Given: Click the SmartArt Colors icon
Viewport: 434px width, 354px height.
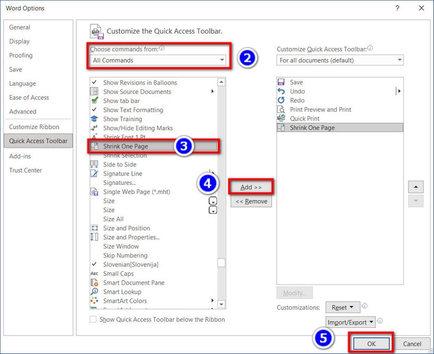Looking at the screenshot, I should coord(94,301).
